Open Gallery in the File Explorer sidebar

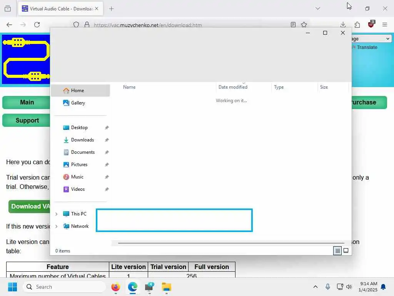click(80, 103)
